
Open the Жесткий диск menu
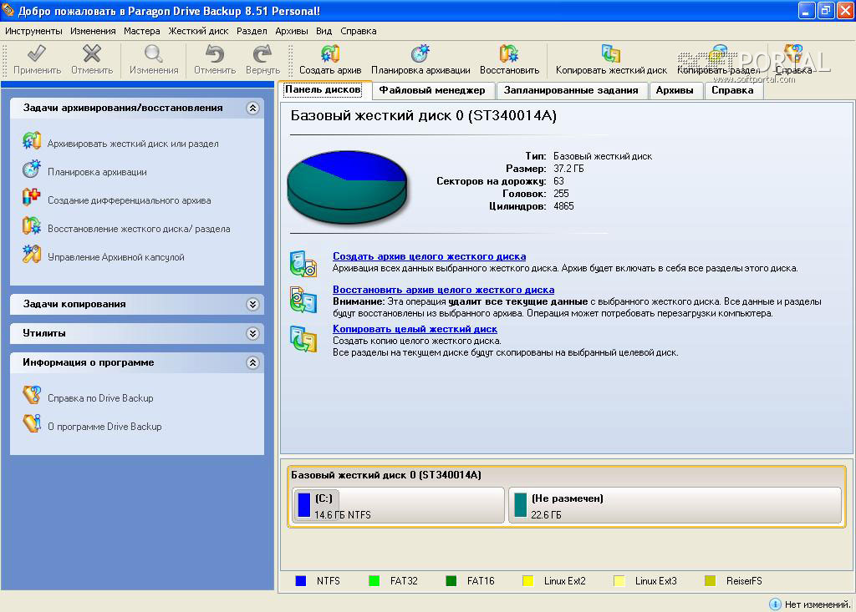click(x=198, y=31)
